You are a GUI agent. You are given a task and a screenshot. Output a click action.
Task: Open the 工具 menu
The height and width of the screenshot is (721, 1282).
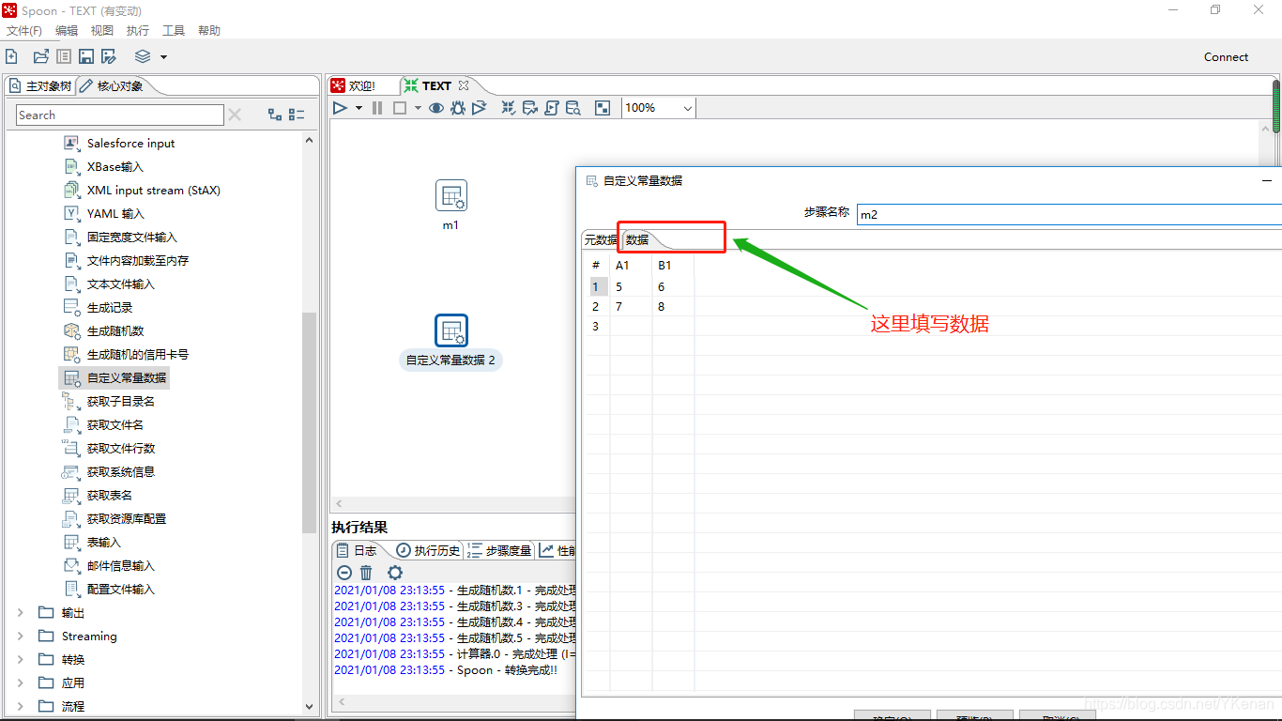coord(174,31)
